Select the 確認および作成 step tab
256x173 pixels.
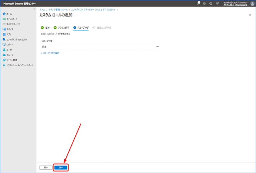(x=102, y=28)
